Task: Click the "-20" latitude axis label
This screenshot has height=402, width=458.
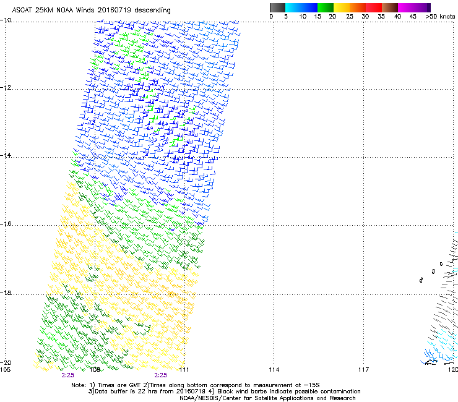Action: (x=6, y=363)
